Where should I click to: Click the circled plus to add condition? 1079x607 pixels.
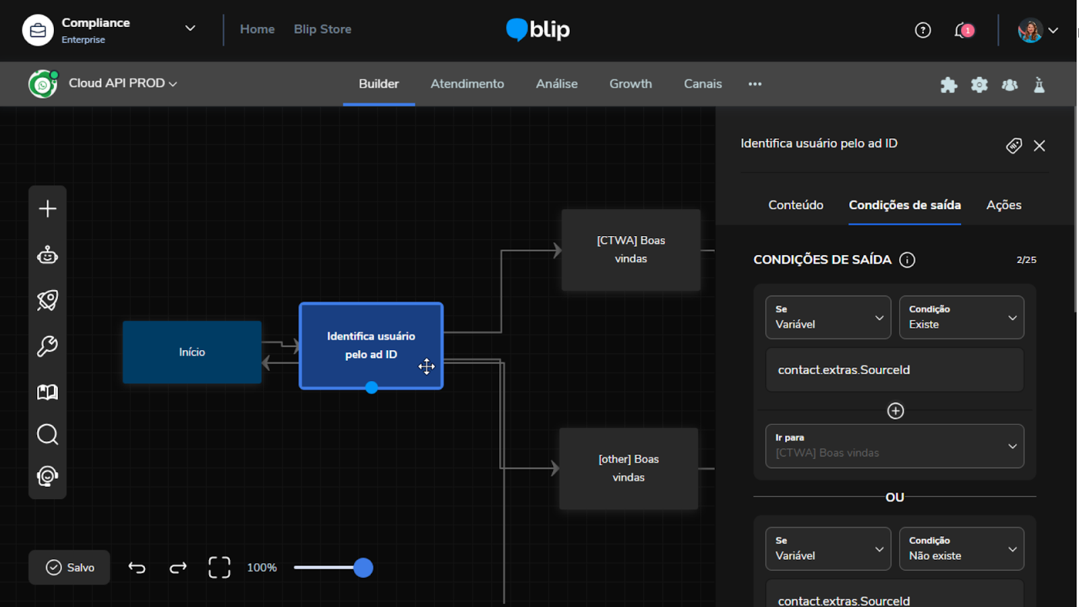896,411
